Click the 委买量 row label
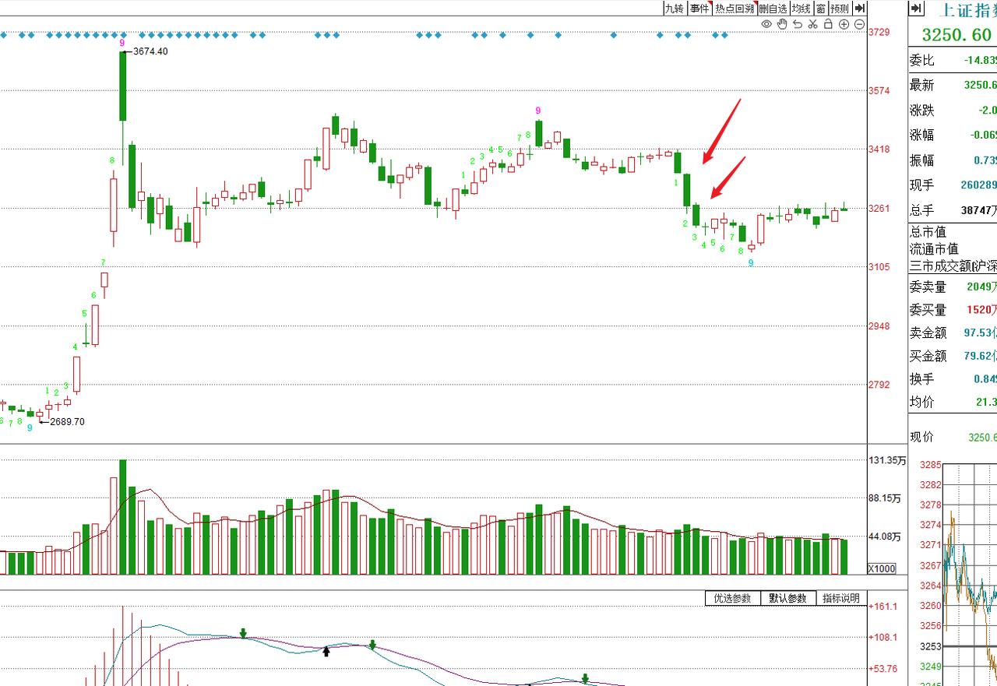This screenshot has width=997, height=686. point(928,310)
